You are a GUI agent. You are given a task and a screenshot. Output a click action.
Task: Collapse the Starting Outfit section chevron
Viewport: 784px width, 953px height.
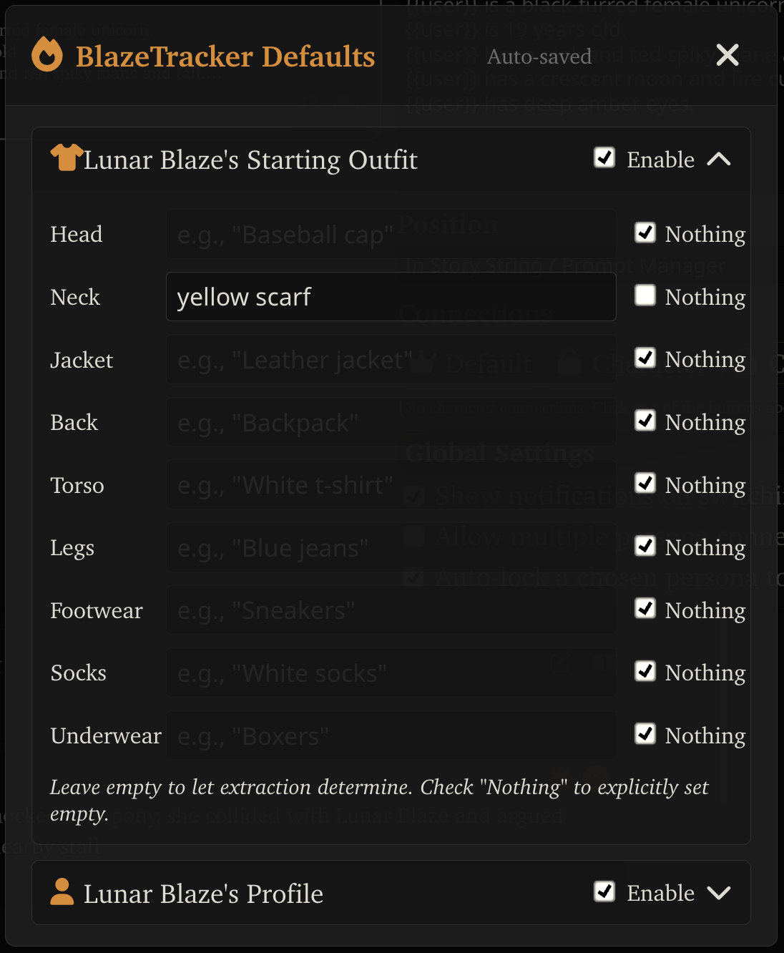(718, 160)
